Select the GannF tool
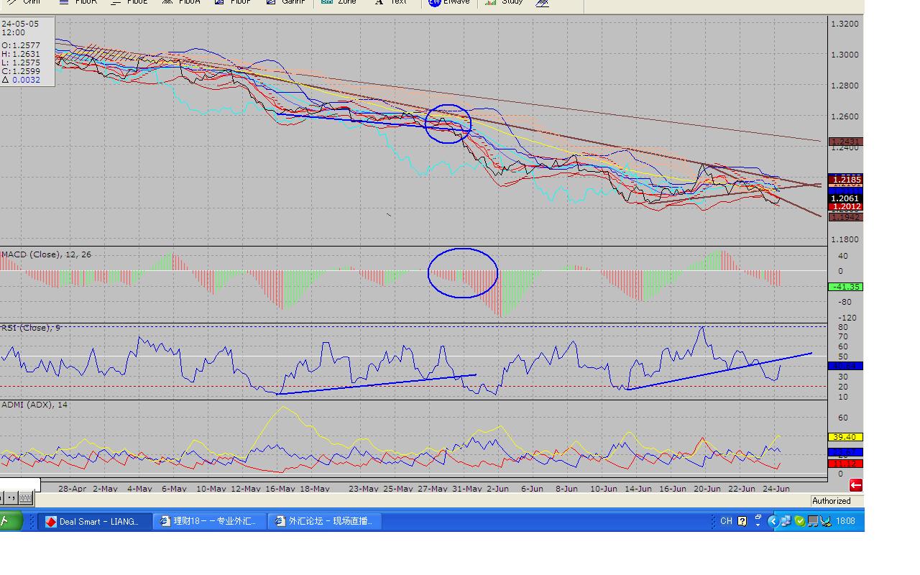 click(285, 2)
